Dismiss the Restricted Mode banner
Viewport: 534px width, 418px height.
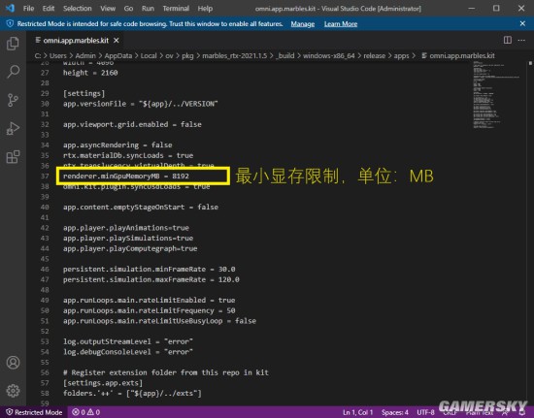pyautogui.click(x=522, y=23)
